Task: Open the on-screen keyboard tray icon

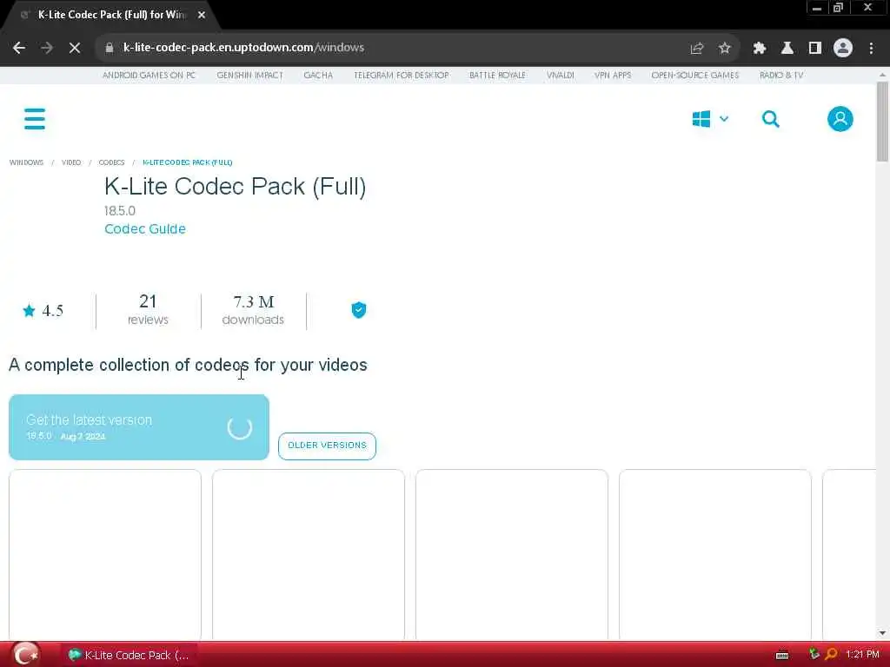Action: tap(782, 656)
